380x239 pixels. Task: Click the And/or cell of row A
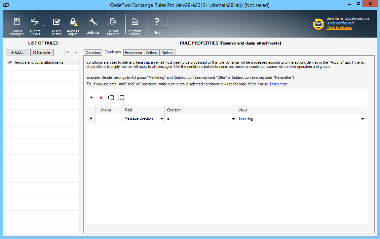(109, 118)
